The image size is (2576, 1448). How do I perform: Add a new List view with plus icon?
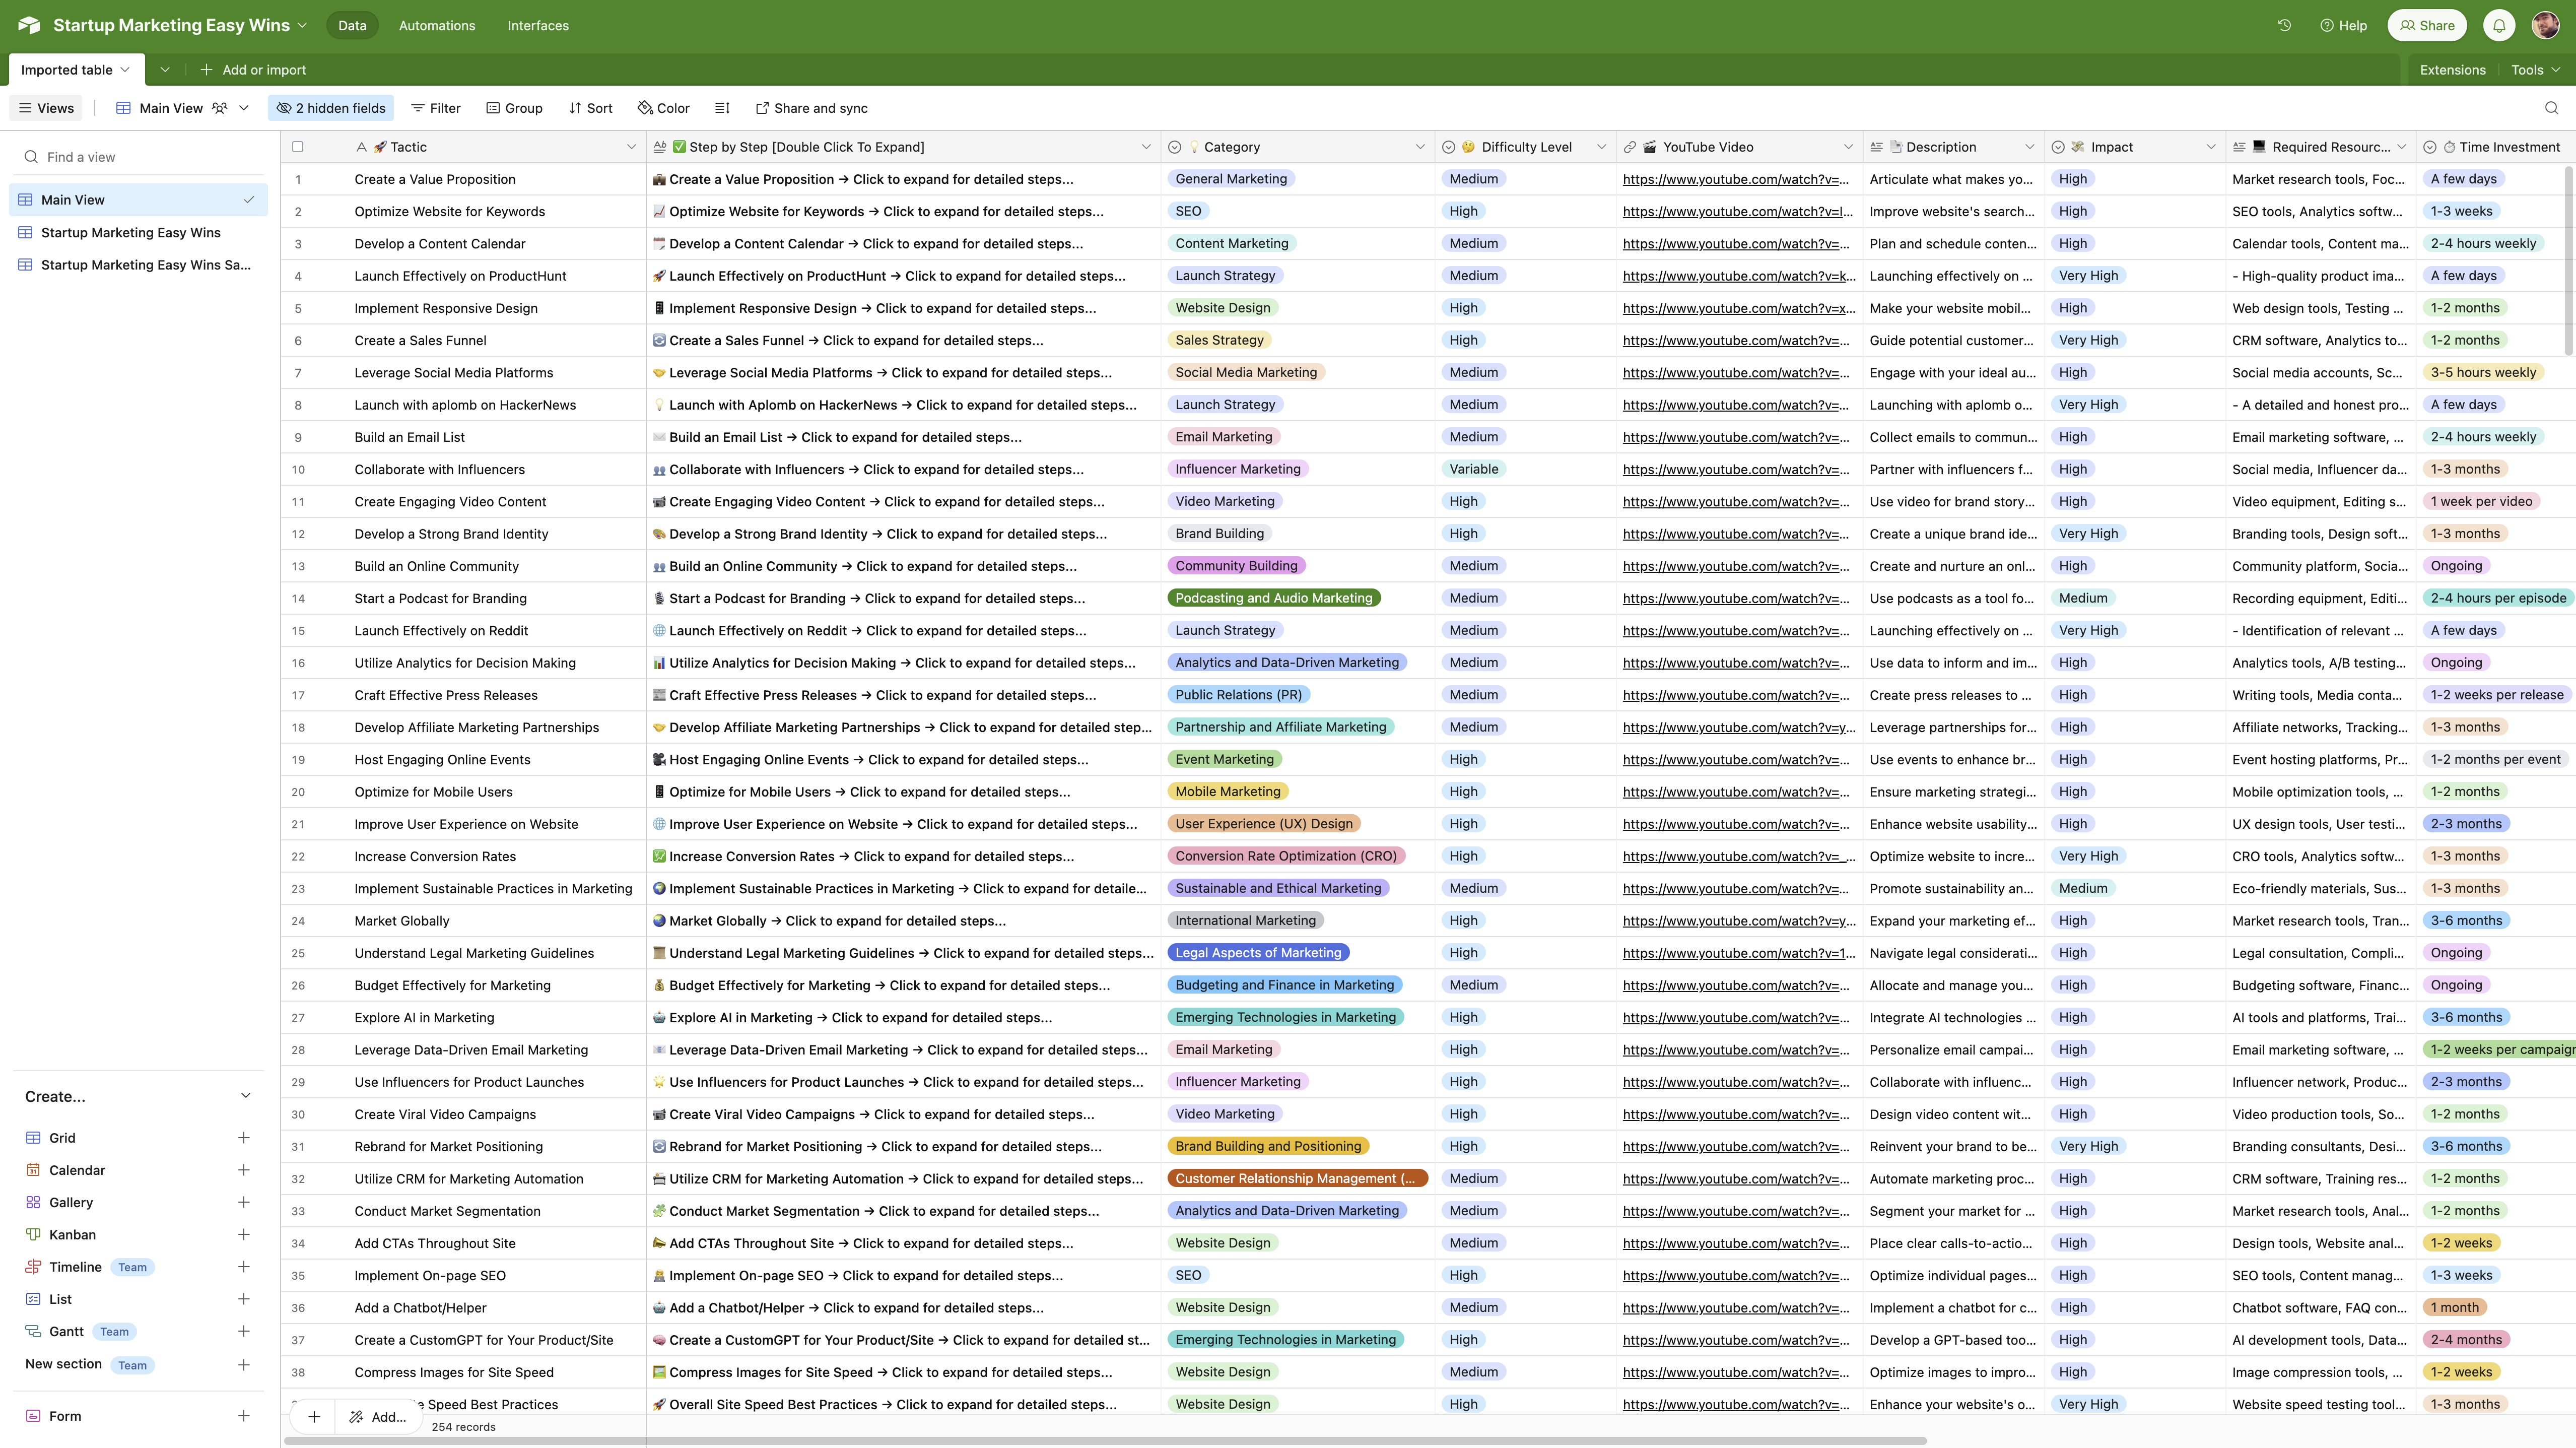pyautogui.click(x=243, y=1299)
